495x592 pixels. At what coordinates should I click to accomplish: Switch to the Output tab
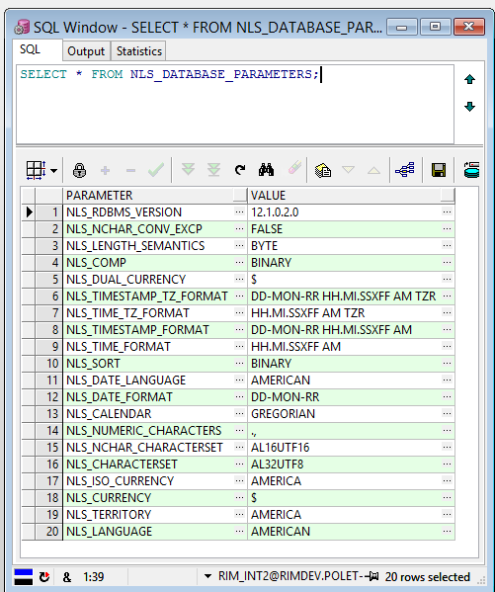pyautogui.click(x=86, y=51)
